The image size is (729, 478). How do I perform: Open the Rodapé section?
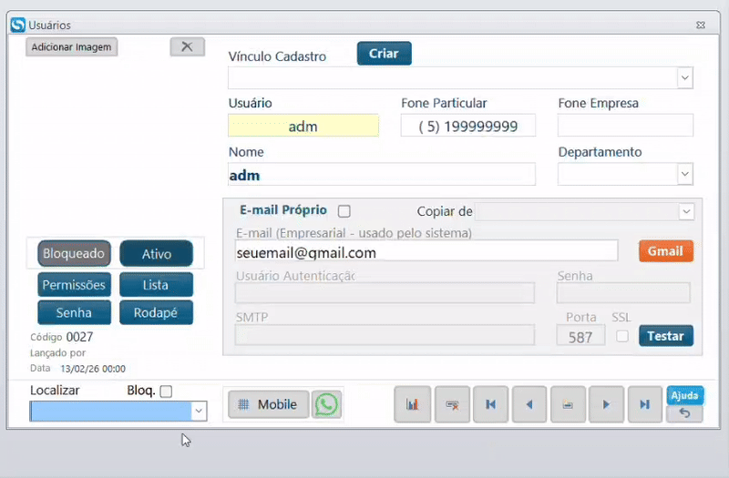156,312
